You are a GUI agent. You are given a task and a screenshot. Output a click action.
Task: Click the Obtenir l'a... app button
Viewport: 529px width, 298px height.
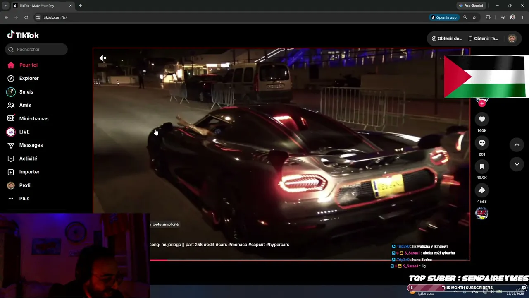(483, 38)
